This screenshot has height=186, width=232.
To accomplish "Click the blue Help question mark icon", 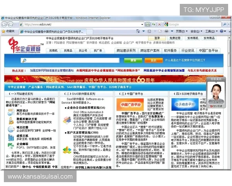I will pyautogui.click(x=222, y=31).
